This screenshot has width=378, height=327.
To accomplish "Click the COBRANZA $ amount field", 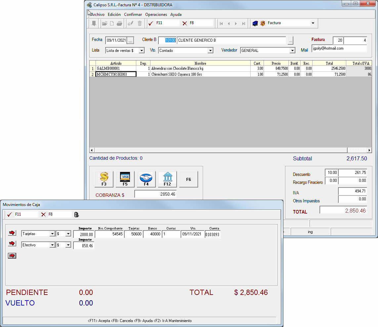I will tap(155, 194).
